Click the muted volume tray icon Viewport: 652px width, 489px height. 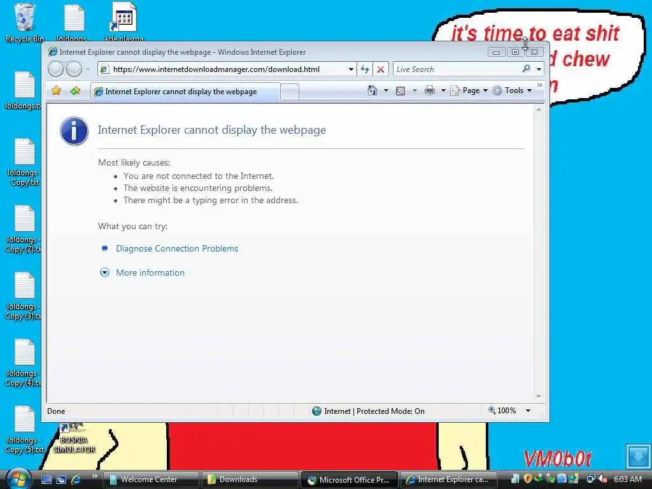click(x=603, y=479)
